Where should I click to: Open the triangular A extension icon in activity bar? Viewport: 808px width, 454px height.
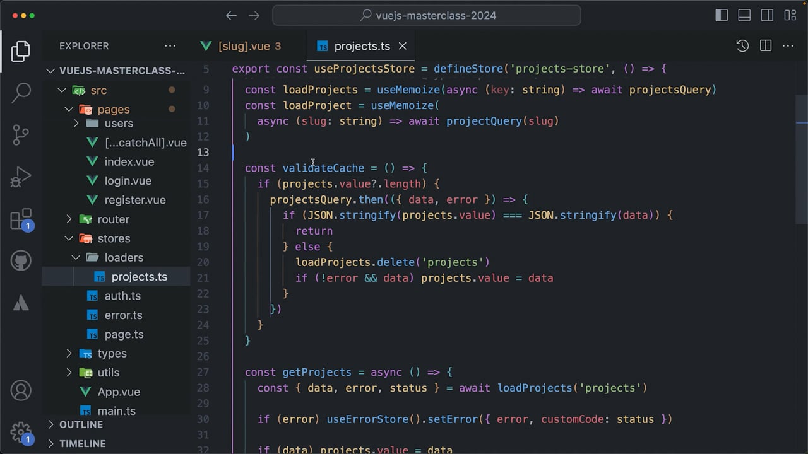tap(21, 303)
